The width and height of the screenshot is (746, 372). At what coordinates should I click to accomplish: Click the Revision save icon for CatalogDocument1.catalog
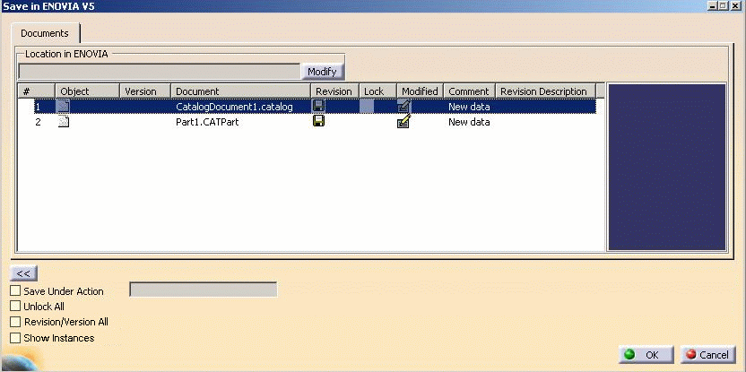tap(318, 107)
